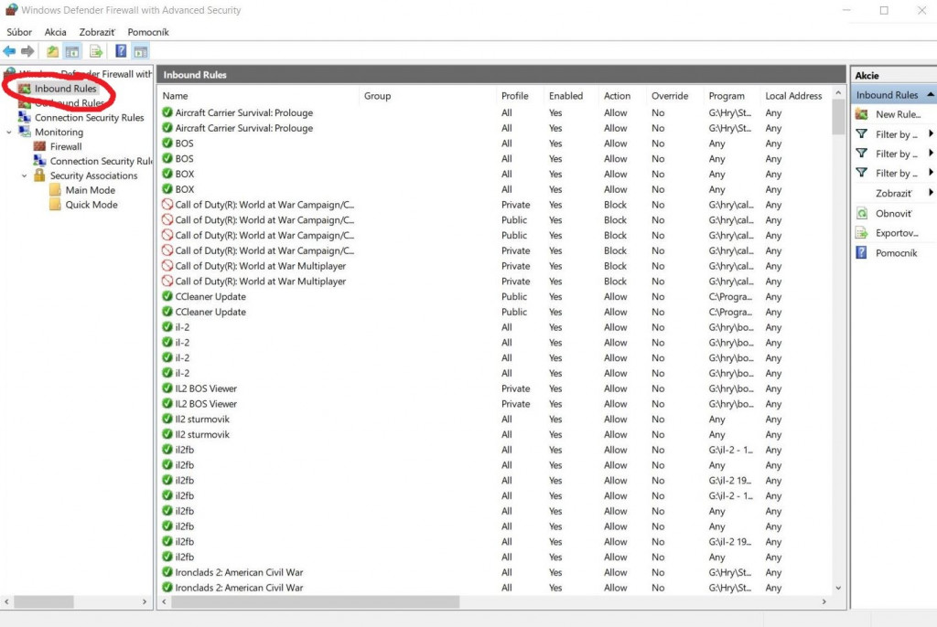
Task: Click the Export List toolbar icon
Action: click(x=95, y=51)
